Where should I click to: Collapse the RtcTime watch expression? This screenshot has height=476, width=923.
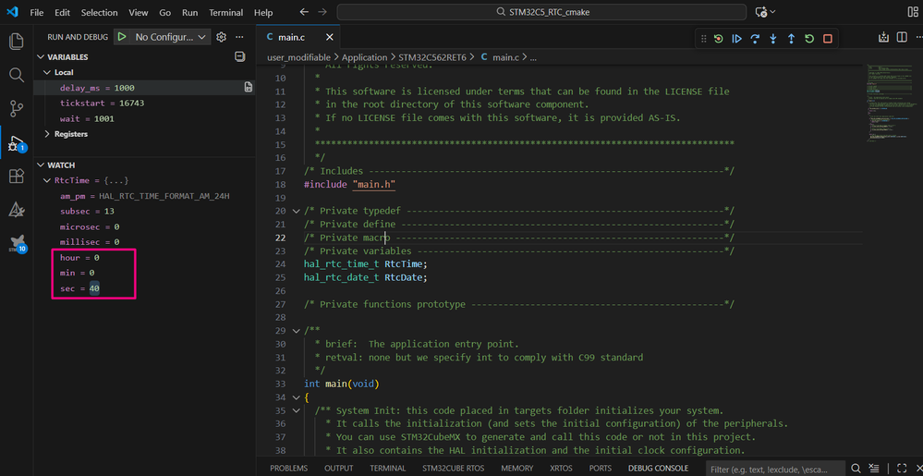tap(48, 181)
